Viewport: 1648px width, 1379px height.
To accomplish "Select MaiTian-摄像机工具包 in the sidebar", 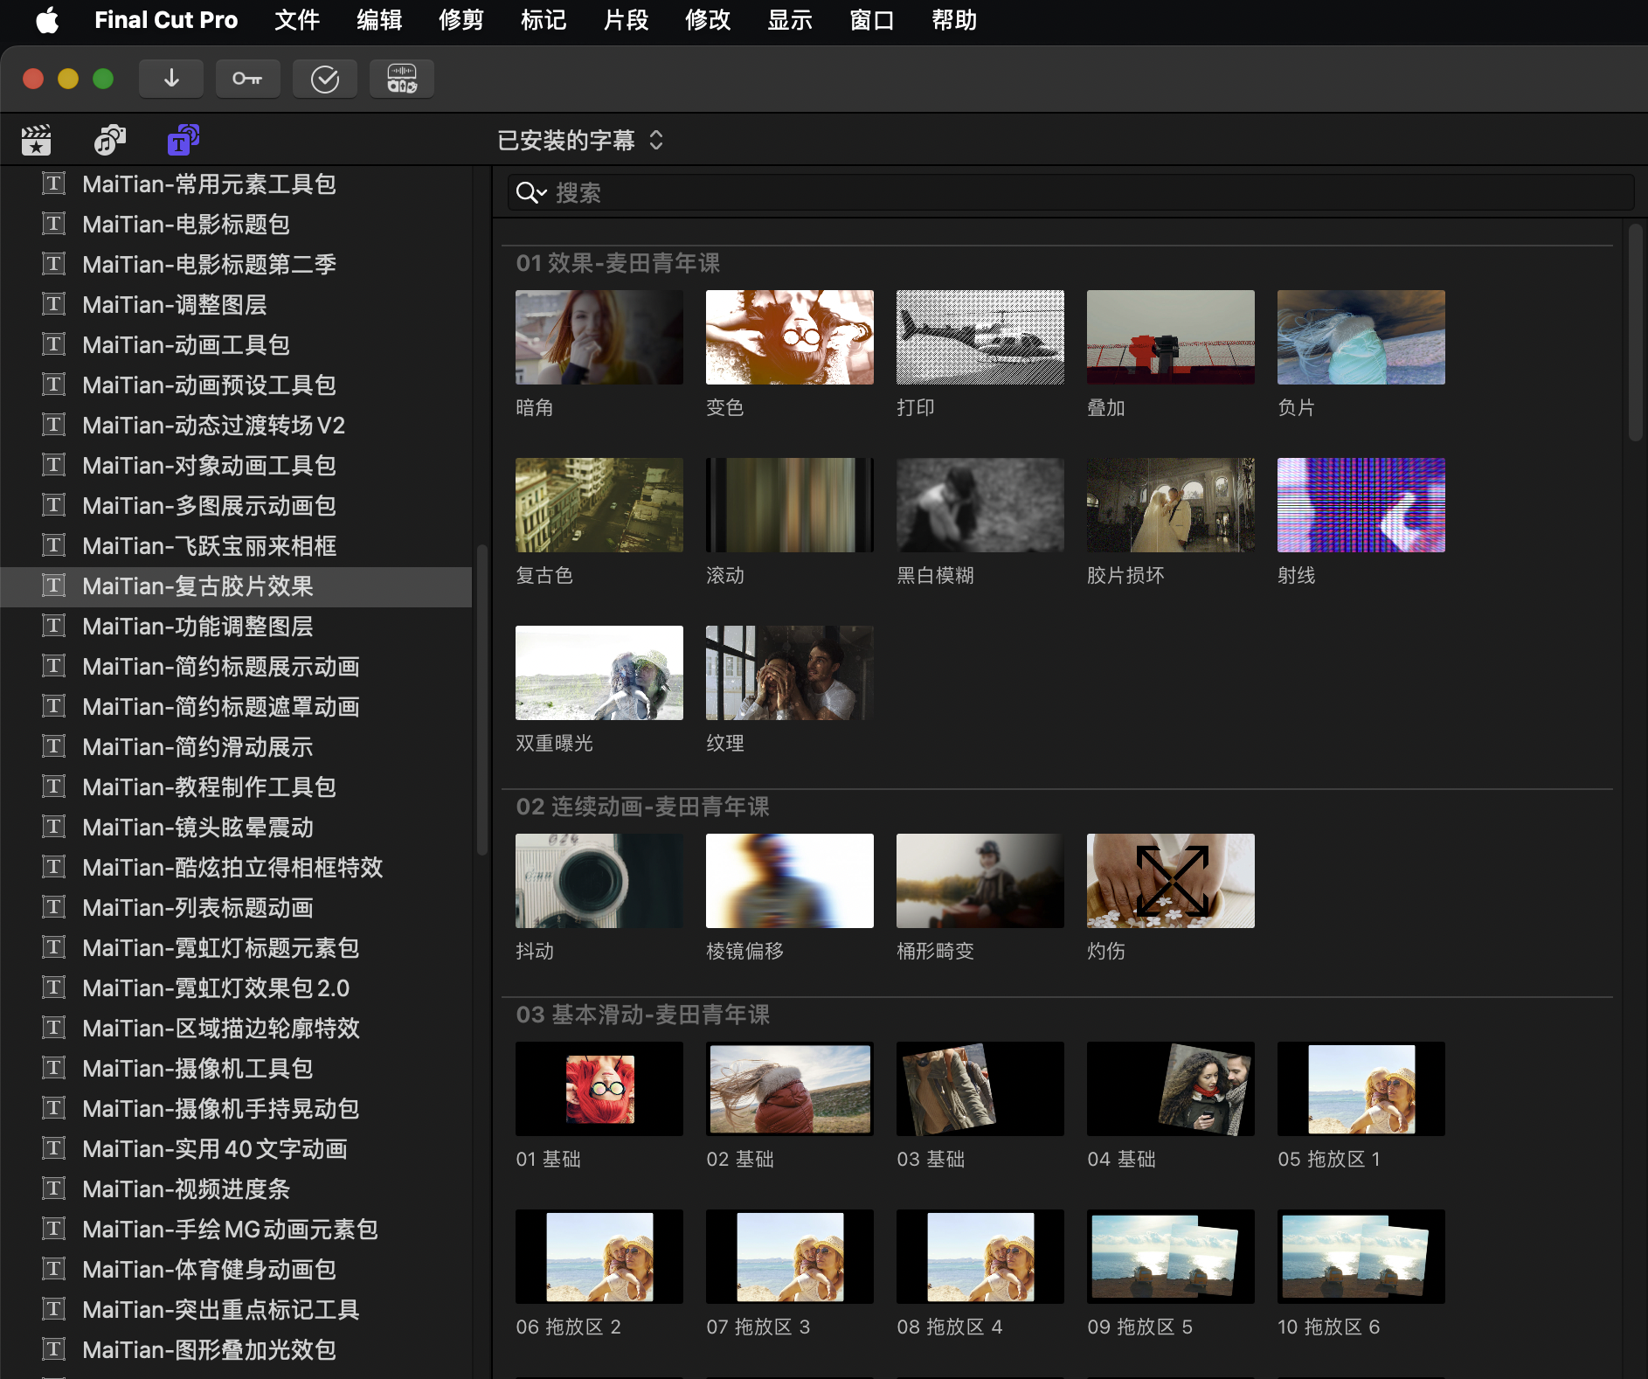I will pyautogui.click(x=236, y=1069).
